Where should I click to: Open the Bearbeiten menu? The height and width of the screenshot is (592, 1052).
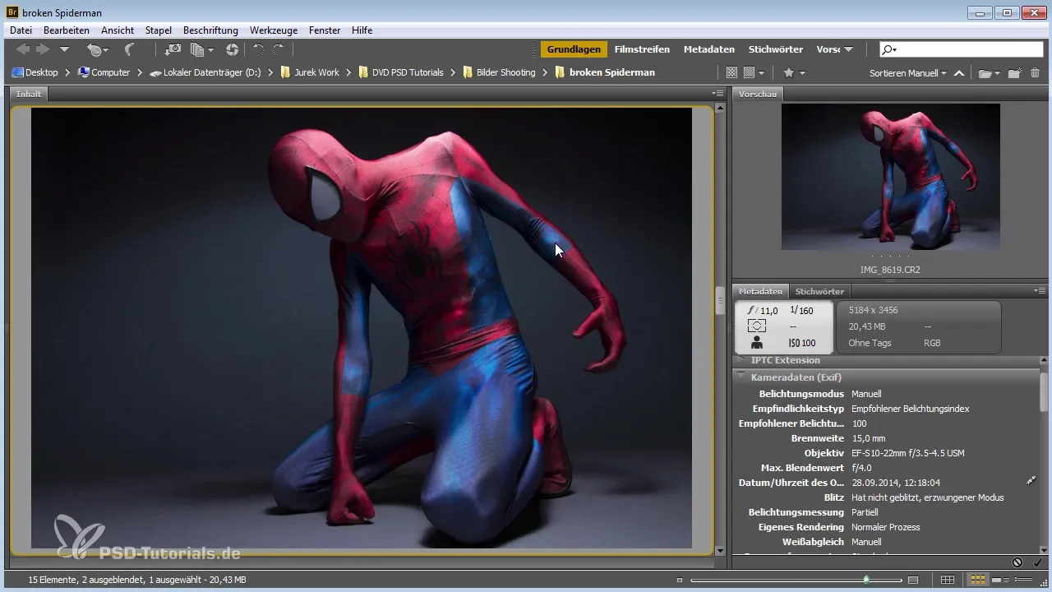click(x=67, y=30)
